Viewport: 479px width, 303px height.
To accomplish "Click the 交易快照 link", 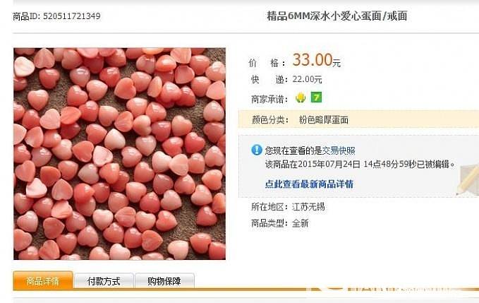I will point(339,150).
